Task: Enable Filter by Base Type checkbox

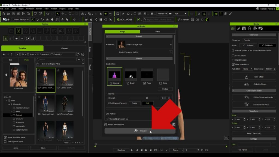Action: 5,141
